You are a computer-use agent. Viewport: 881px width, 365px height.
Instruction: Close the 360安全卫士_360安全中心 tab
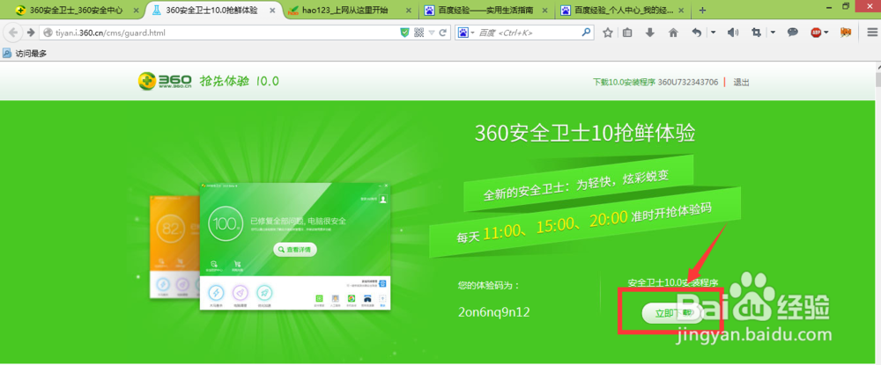coord(136,10)
